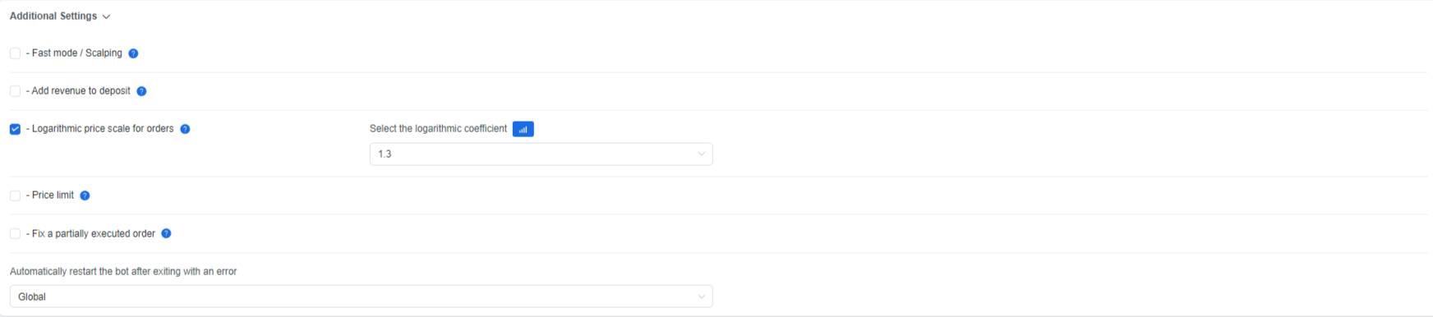The width and height of the screenshot is (1433, 317).
Task: Enable Fix a partially executed order checkbox
Action: click(x=15, y=234)
